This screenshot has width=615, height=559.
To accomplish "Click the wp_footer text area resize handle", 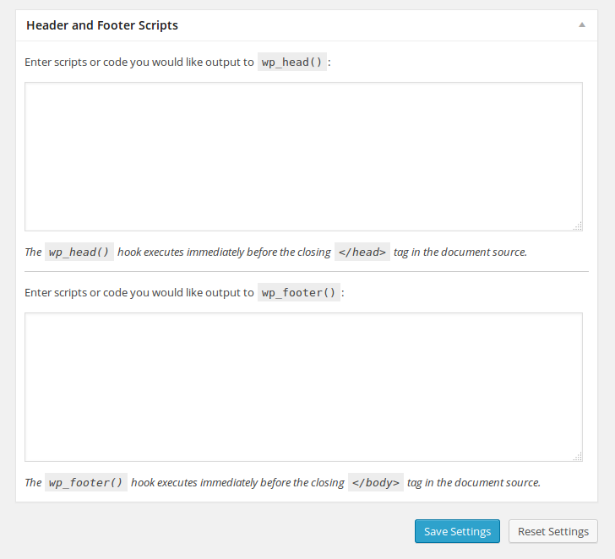I will [578, 456].
